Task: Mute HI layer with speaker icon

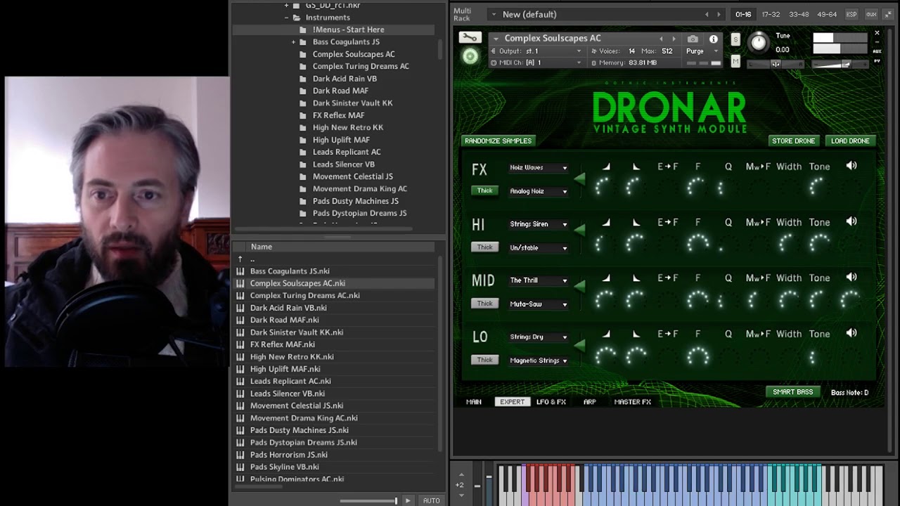Action: tap(851, 221)
